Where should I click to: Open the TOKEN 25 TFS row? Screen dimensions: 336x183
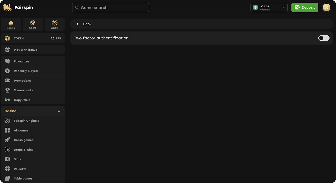(33, 38)
